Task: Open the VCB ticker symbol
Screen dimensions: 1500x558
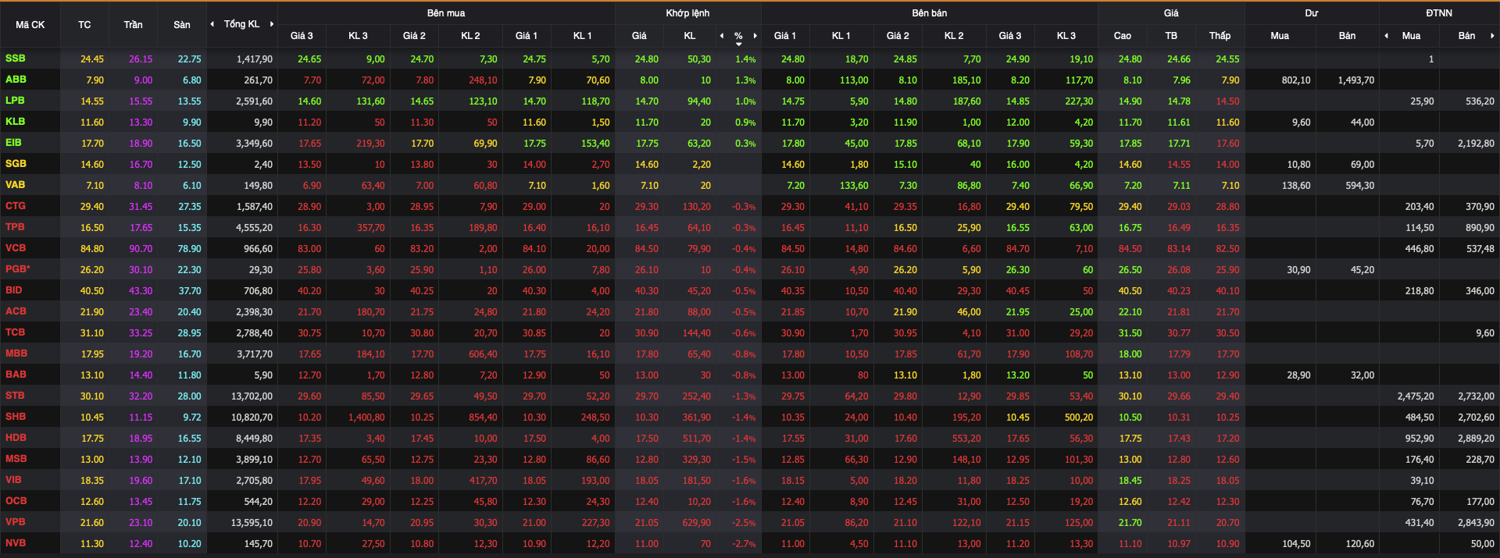Action: (x=16, y=248)
